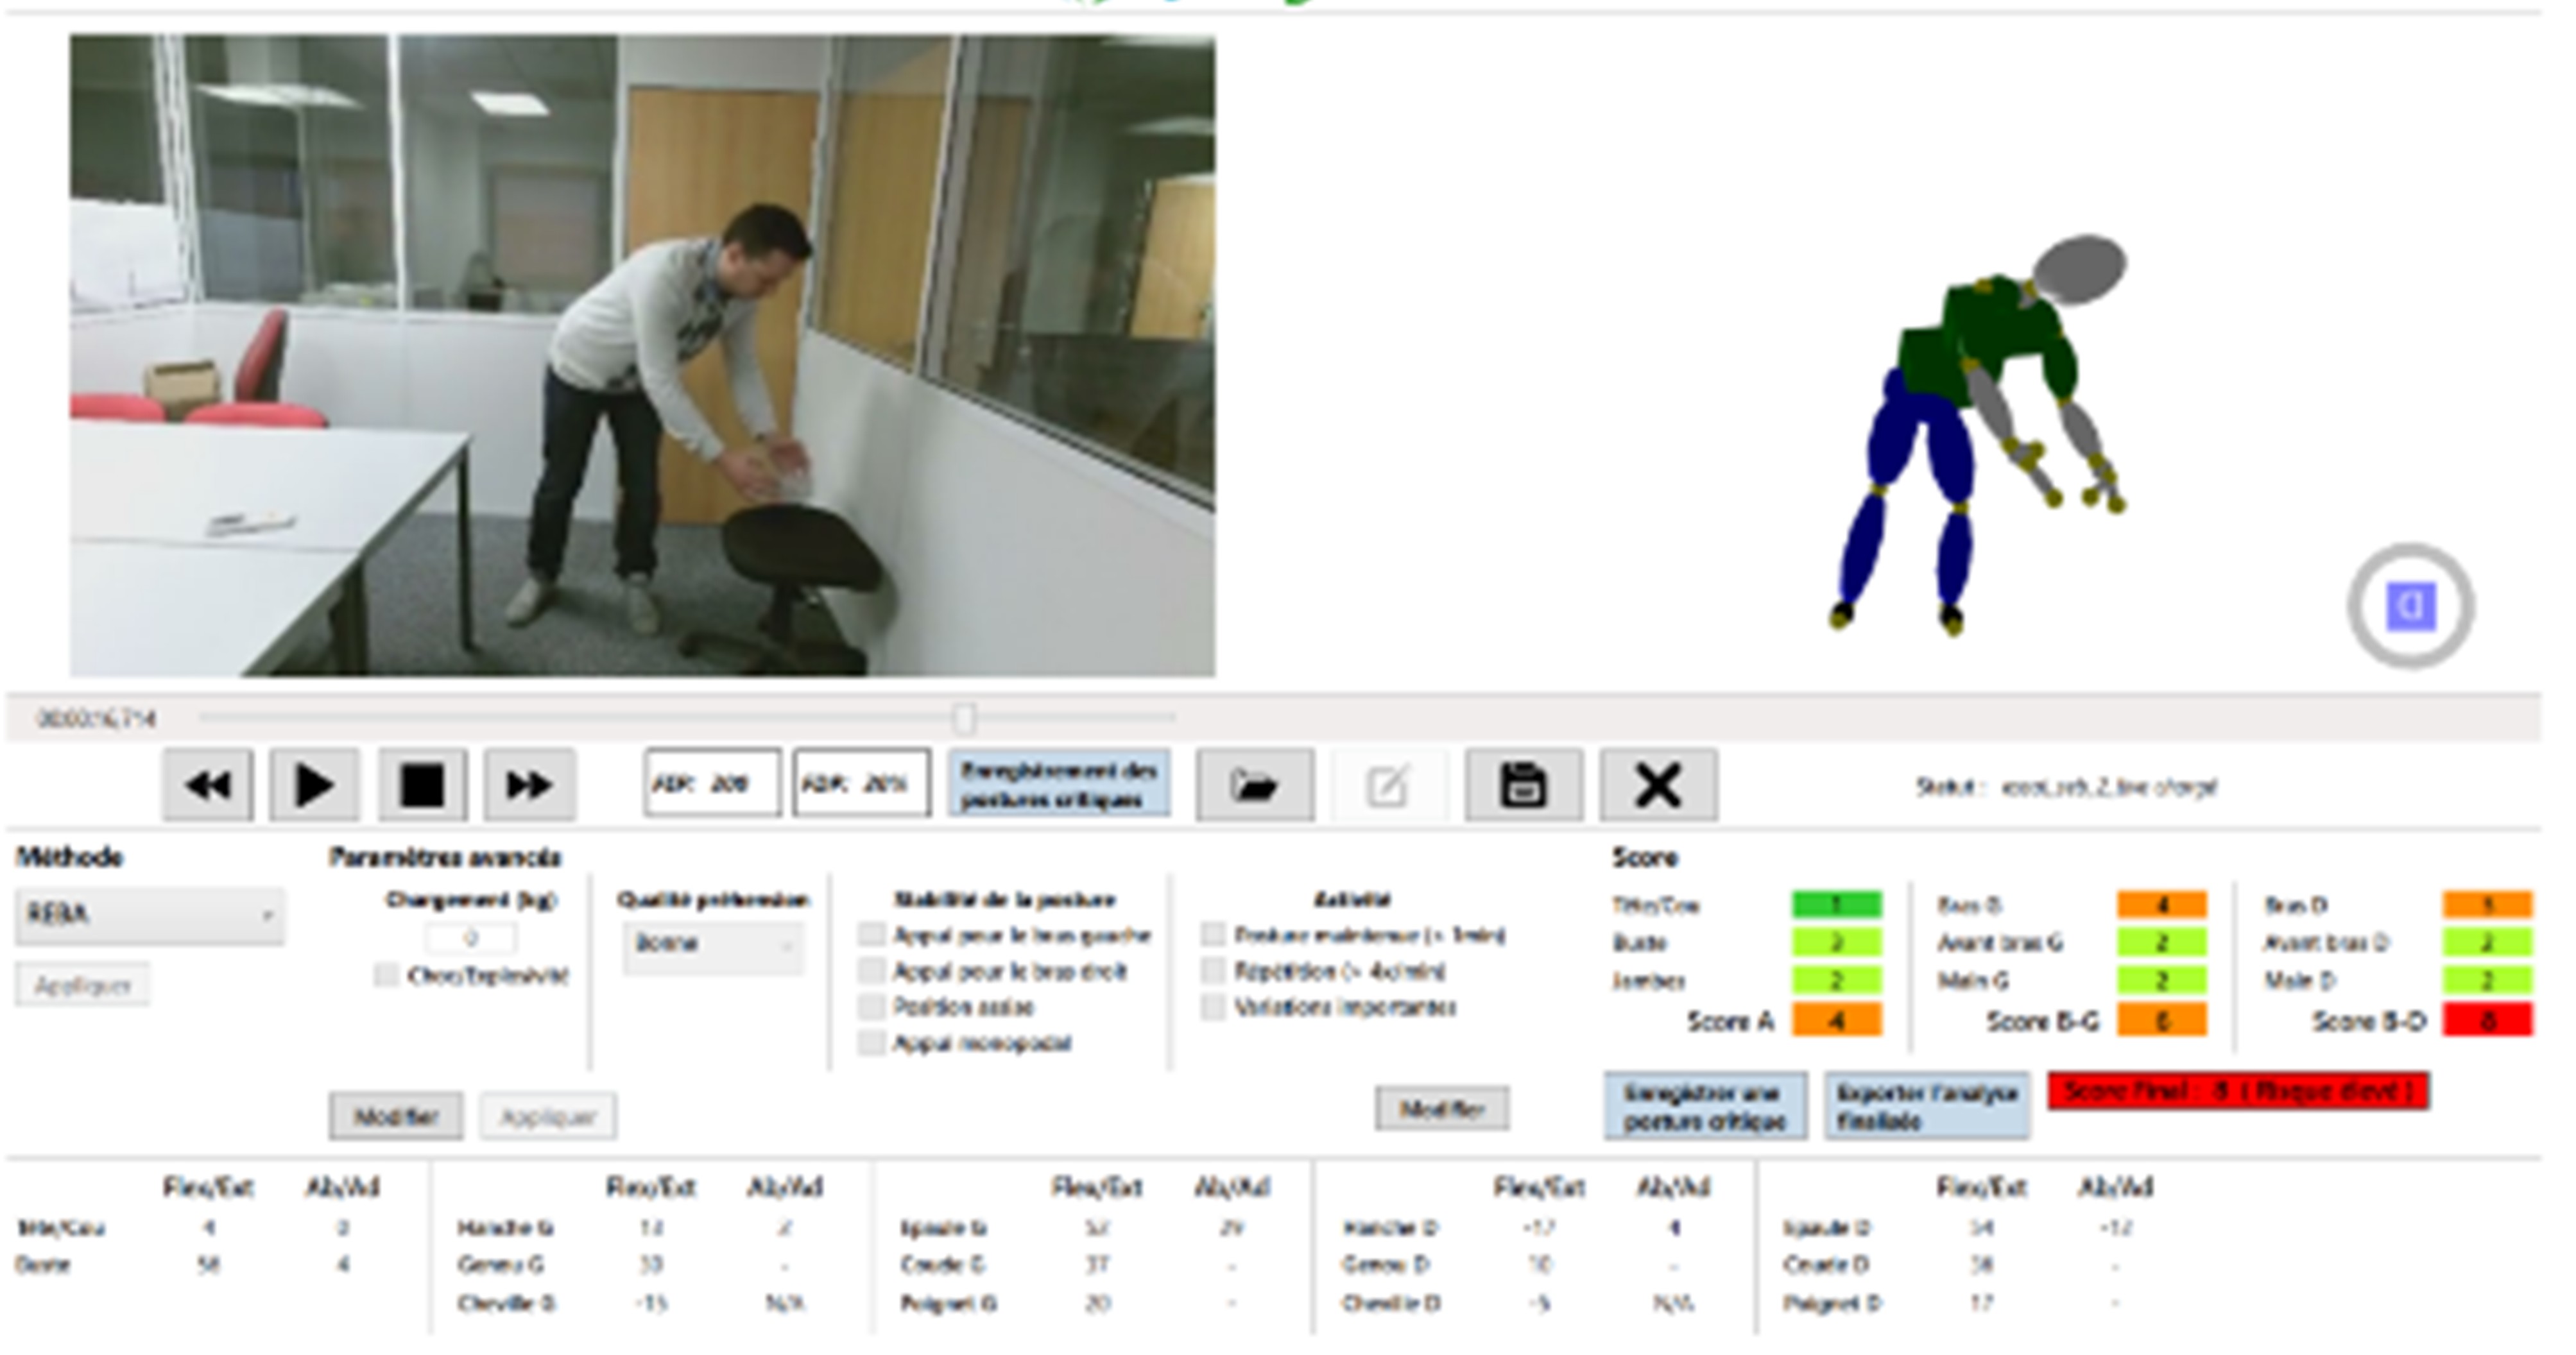Check the "Position assise" option
Image resolution: width=2576 pixels, height=1355 pixels.
[872, 1007]
